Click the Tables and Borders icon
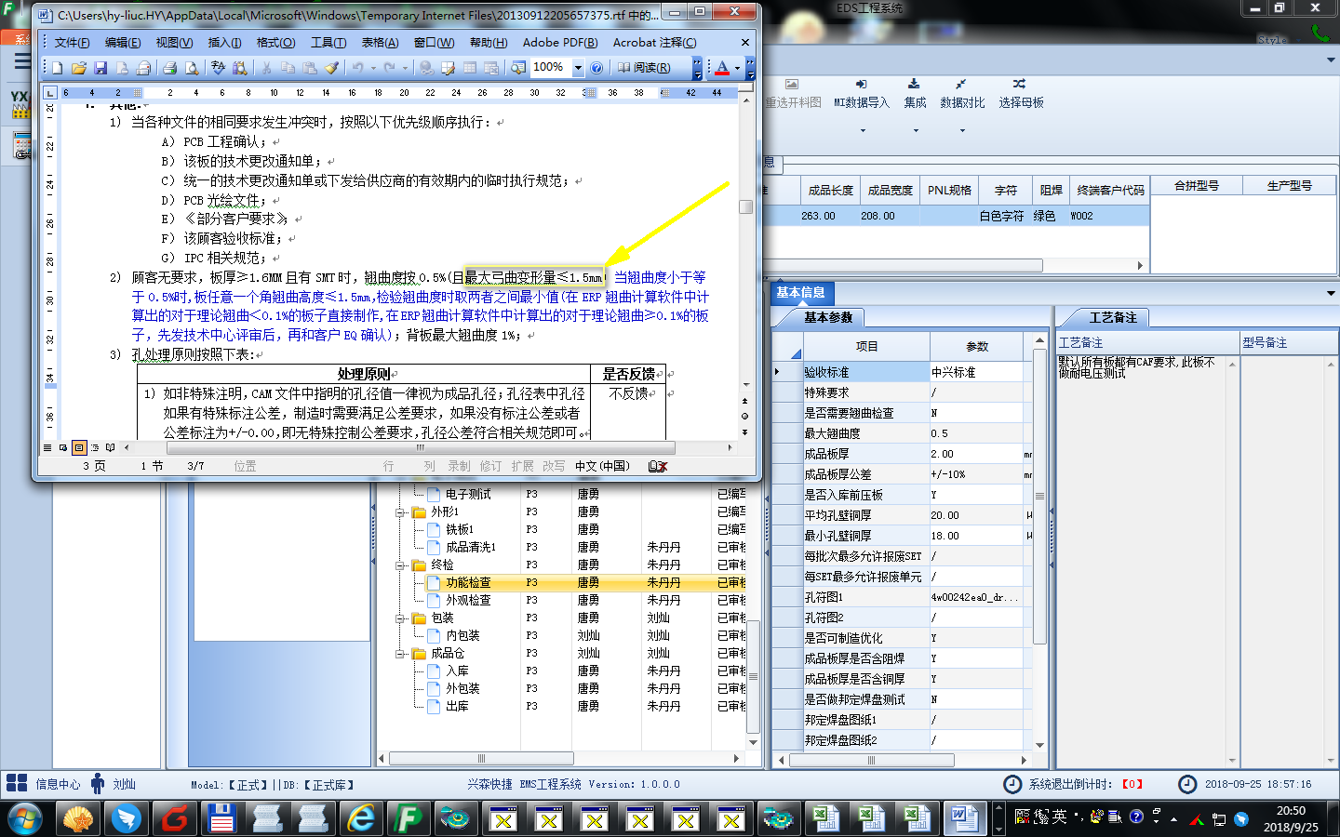The width and height of the screenshot is (1340, 837). point(448,68)
